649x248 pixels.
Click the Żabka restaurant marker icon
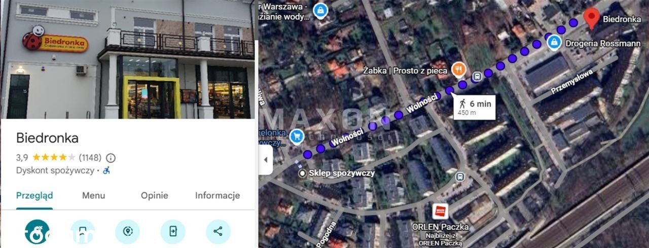[459, 69]
